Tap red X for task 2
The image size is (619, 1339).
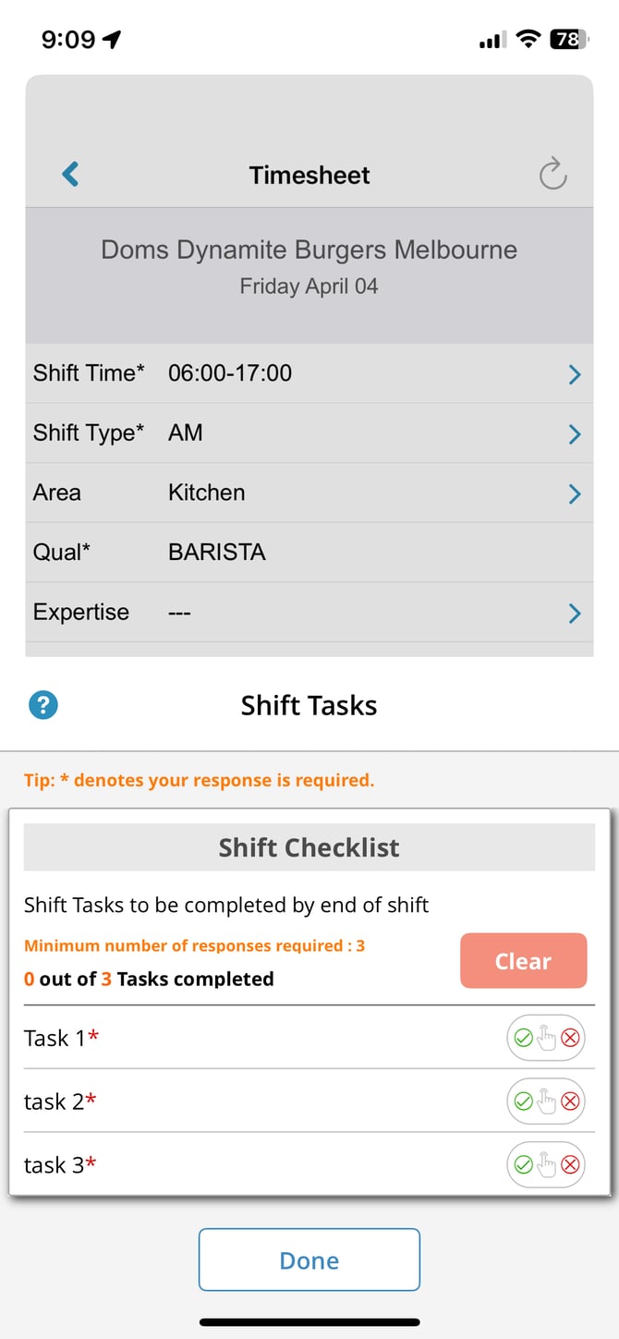tap(570, 1102)
